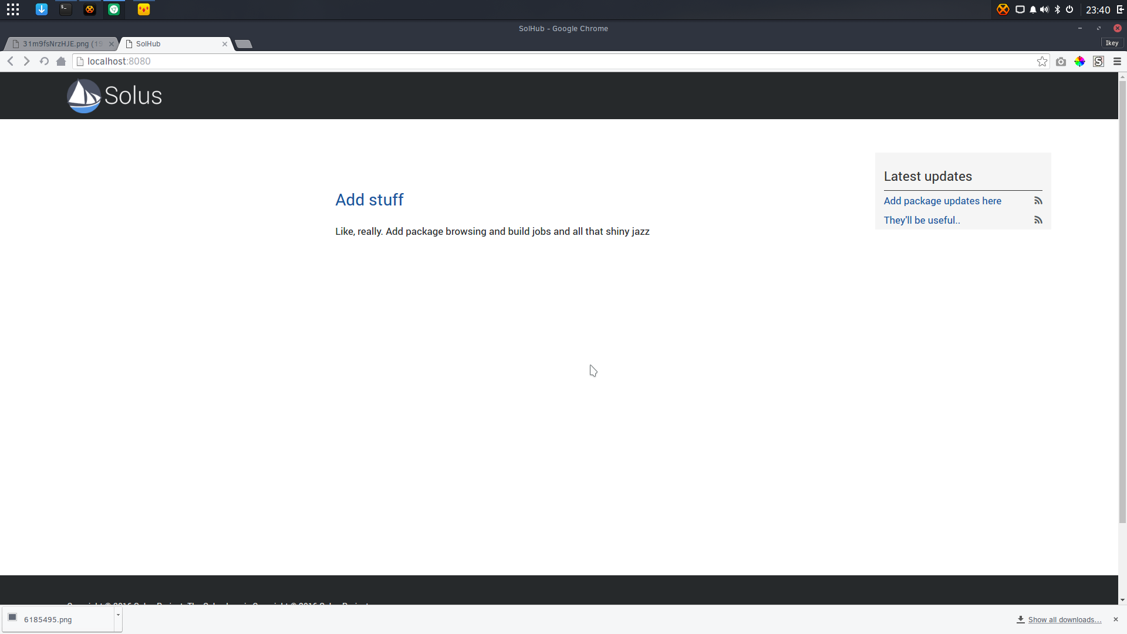Close the SolHub tab
The height and width of the screenshot is (634, 1127).
[x=224, y=44]
